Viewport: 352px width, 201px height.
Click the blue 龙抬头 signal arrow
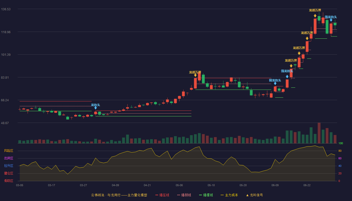pos(96,108)
